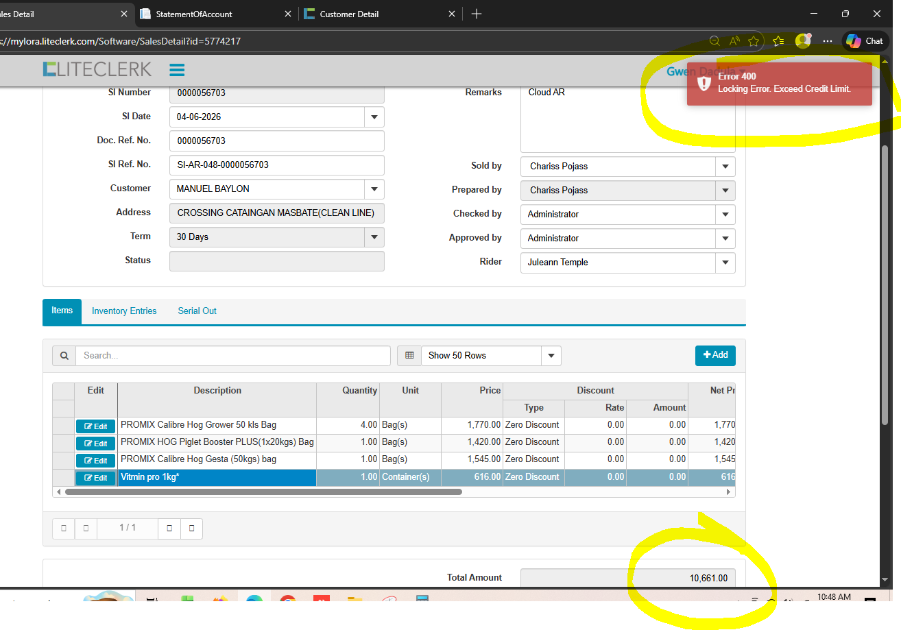Open the Show 50 Rows dropdown
Viewport: 901px width, 630px height.
(551, 356)
